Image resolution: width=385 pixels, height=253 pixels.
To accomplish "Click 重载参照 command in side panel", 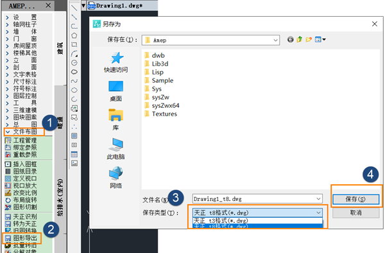I will tap(21, 155).
